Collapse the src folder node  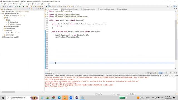(x=3, y=18)
